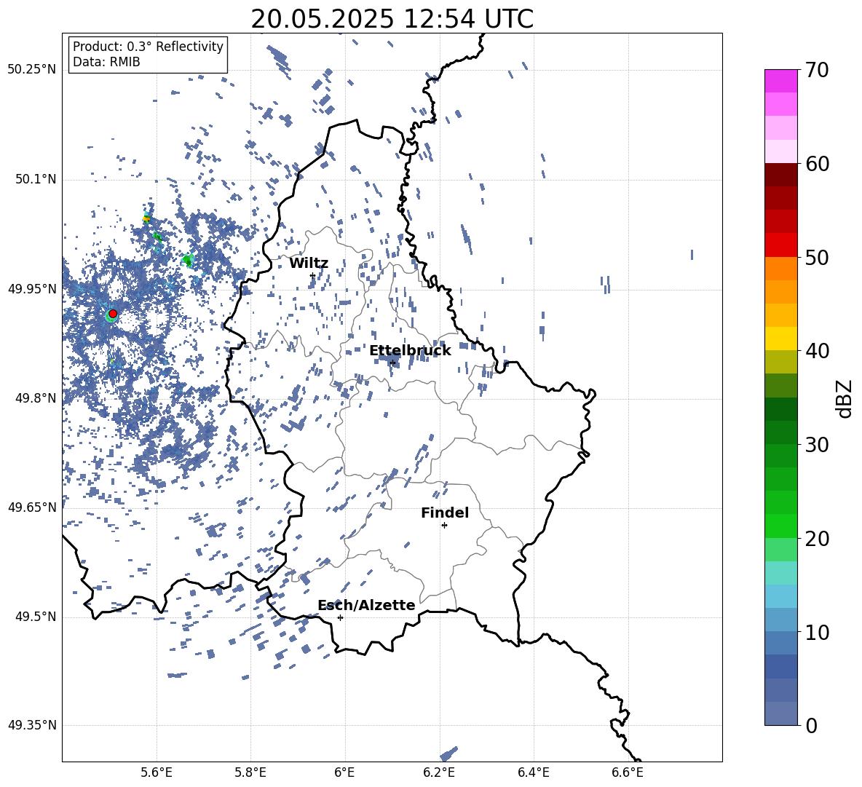Click the 6°E longitude label
The image size is (862, 787).
click(344, 772)
